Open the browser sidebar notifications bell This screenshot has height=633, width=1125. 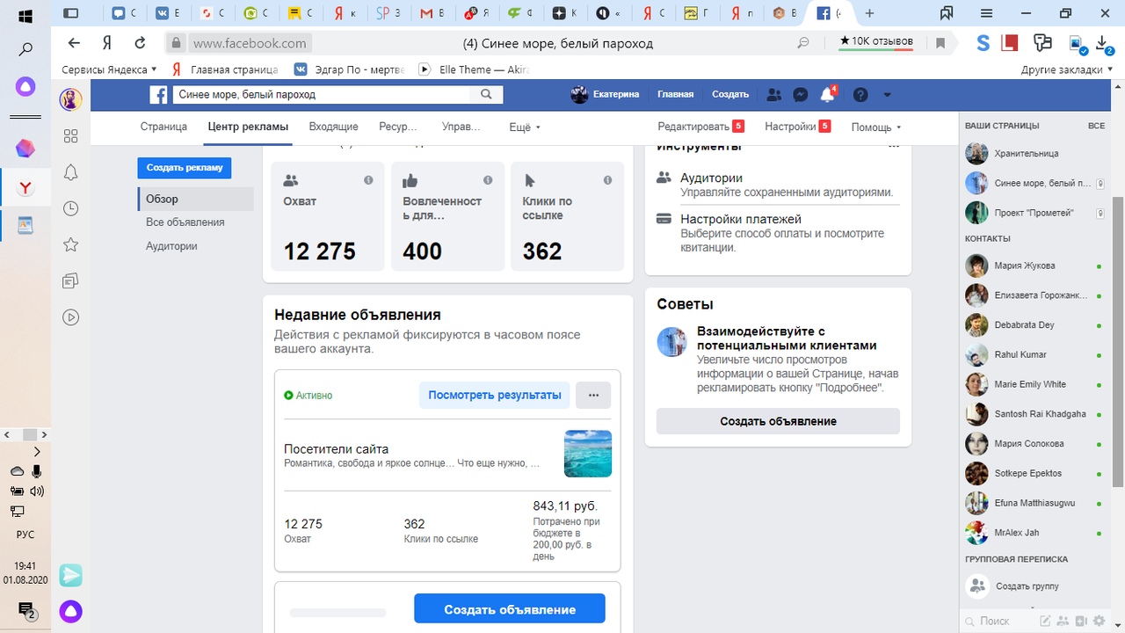(71, 172)
